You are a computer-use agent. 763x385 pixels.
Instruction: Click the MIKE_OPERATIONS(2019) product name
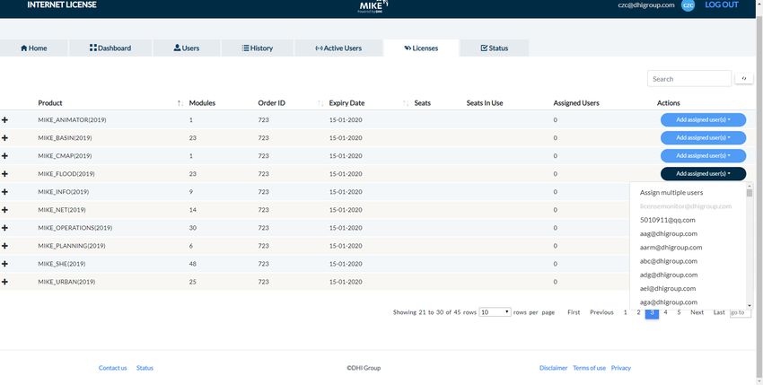[x=75, y=228]
